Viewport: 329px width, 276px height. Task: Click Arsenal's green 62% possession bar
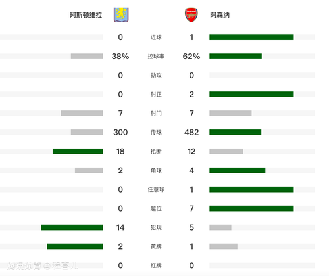(x=236, y=57)
